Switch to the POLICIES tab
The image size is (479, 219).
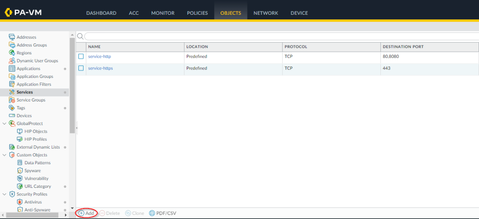pyautogui.click(x=197, y=13)
